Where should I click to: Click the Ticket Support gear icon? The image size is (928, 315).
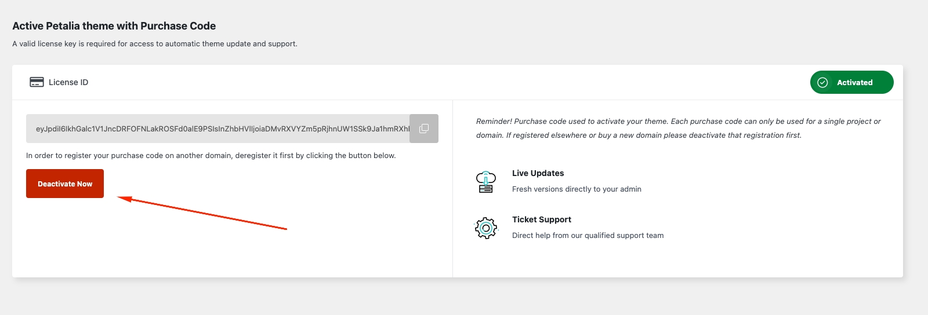click(x=486, y=228)
